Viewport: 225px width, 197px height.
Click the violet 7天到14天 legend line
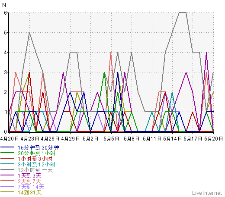(x=7, y=186)
